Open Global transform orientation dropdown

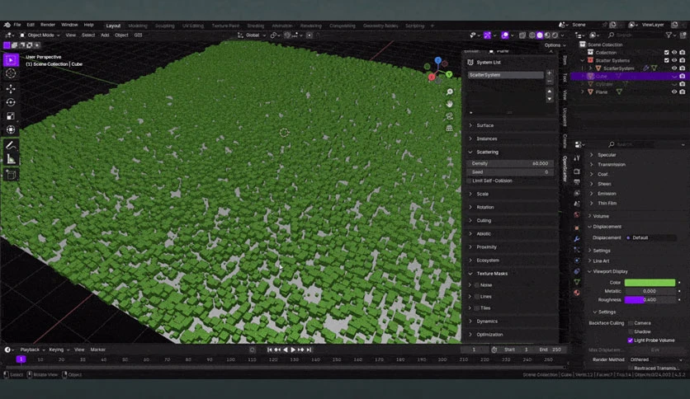click(x=253, y=35)
